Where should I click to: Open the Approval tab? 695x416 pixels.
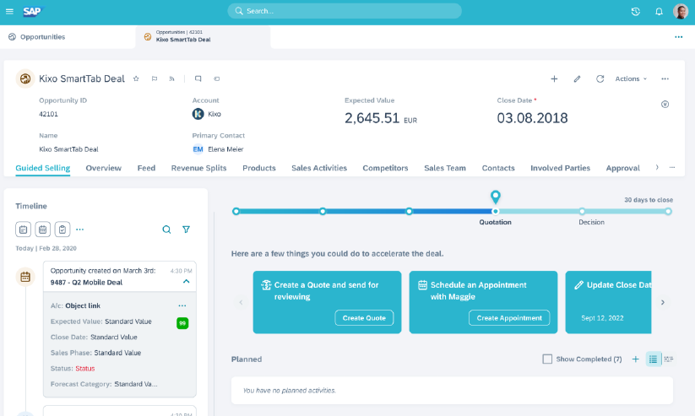[x=622, y=168]
